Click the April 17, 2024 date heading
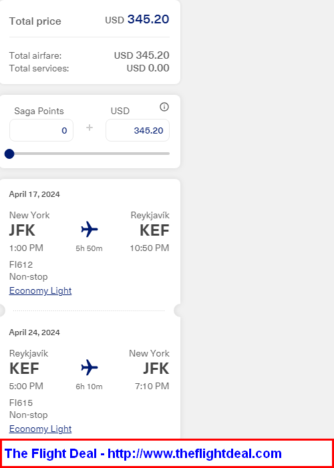 [34, 194]
